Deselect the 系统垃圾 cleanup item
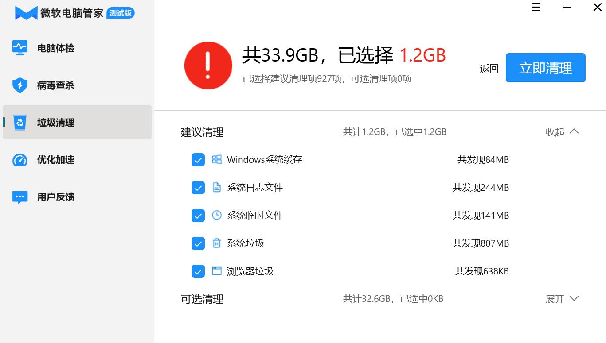The width and height of the screenshot is (606, 343). pyautogui.click(x=198, y=243)
